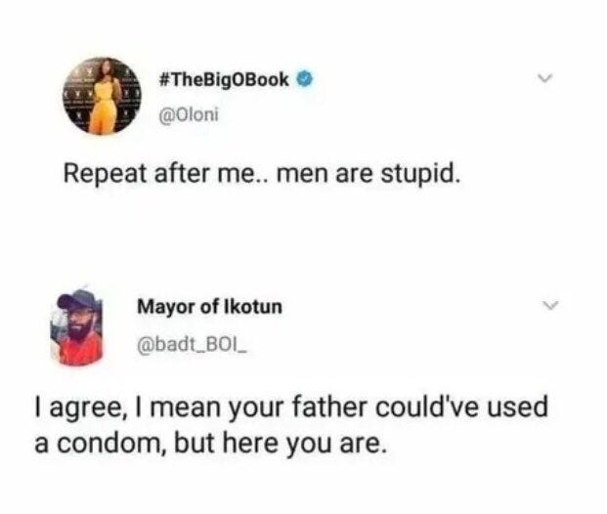Image resolution: width=607 pixels, height=514 pixels.
Task: Visit the @Oloni handle link
Action: (x=189, y=114)
